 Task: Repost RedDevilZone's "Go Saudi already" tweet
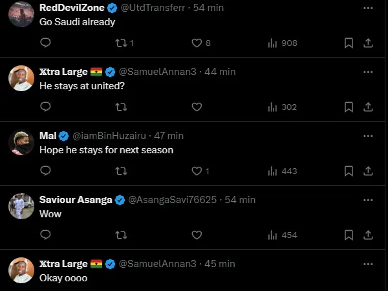click(120, 43)
